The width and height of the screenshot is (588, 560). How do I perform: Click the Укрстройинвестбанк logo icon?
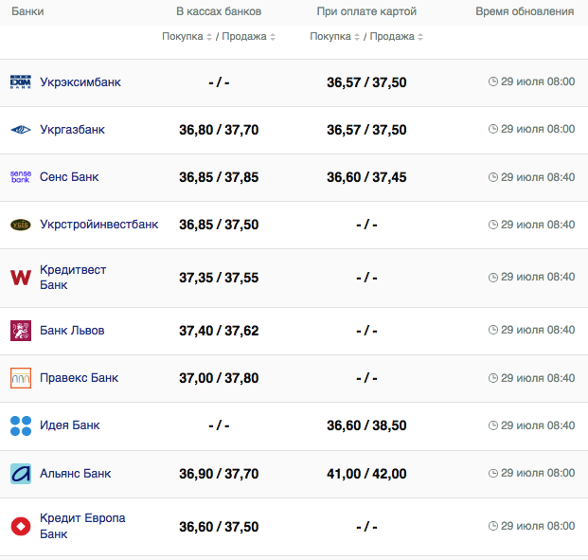21,225
